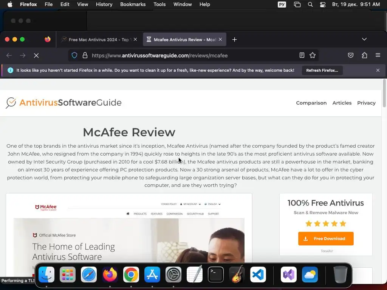The width and height of the screenshot is (387, 290).
Task: Click the page vertical scrollbar thumb
Action: pos(384,93)
